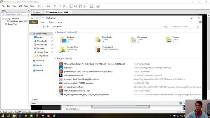The image size is (210, 118).
Task: Collapse the My Computer tree node
Action: (3, 19)
